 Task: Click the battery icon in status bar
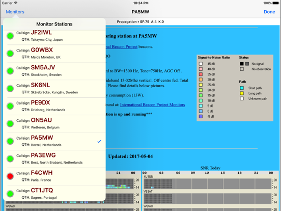pyautogui.click(x=275, y=3)
